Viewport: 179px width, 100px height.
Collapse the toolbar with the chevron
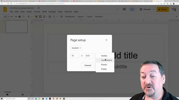click(176, 17)
